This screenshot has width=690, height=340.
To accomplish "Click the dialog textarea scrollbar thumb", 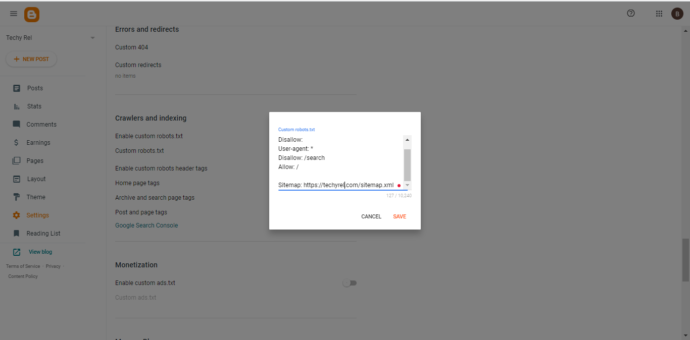I will pos(407,164).
